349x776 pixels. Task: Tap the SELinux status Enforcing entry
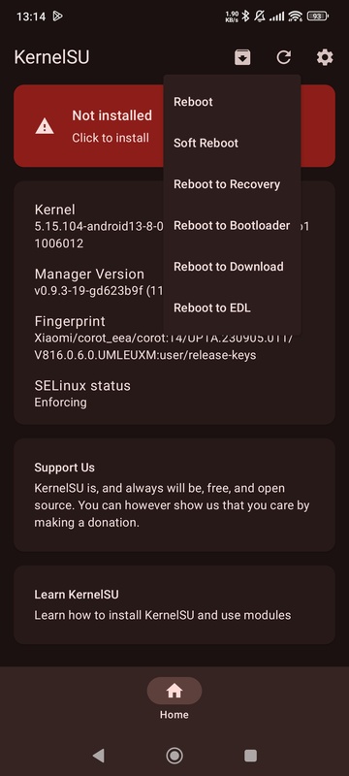pyautogui.click(x=82, y=394)
